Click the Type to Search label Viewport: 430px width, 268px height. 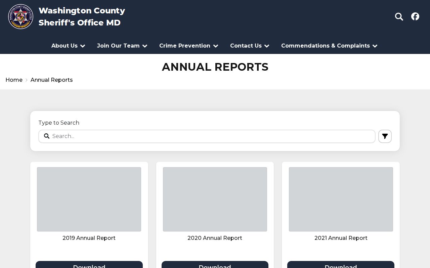pyautogui.click(x=59, y=123)
